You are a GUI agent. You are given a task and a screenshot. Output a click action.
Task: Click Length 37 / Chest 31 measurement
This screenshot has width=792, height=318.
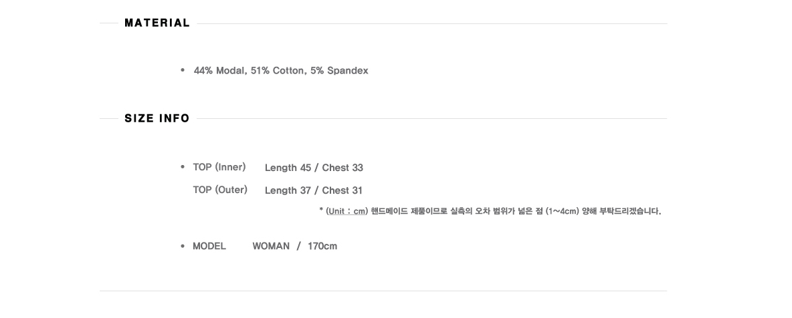[x=314, y=190]
